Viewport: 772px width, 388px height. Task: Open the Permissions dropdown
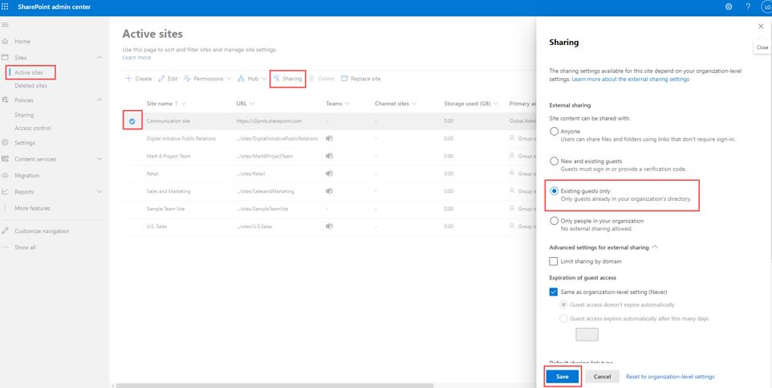(x=207, y=79)
